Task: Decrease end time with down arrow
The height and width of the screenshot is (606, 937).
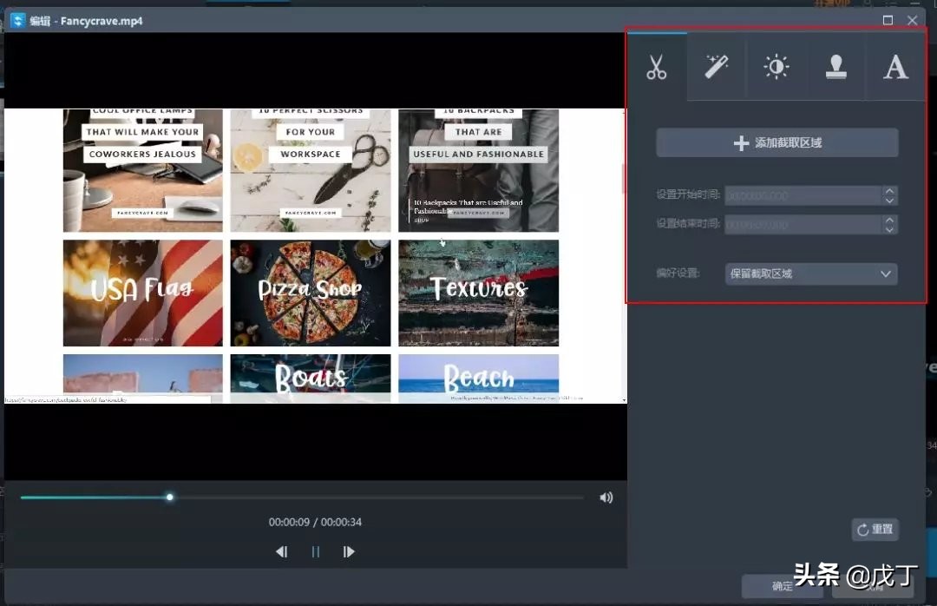Action: [x=890, y=230]
